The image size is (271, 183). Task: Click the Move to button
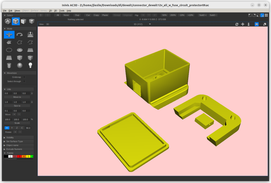pos(17,97)
